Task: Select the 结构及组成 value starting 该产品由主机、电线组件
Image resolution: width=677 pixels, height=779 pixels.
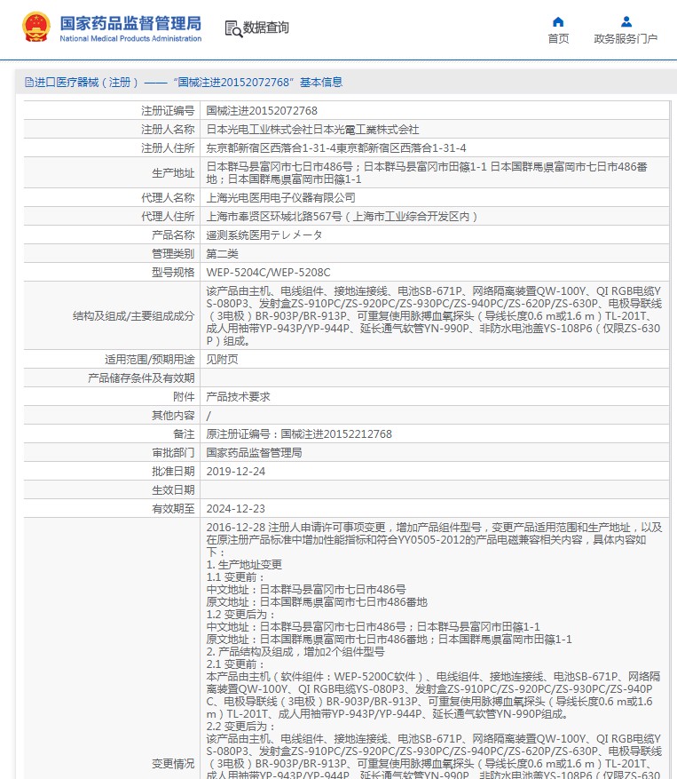Action: coord(434,316)
